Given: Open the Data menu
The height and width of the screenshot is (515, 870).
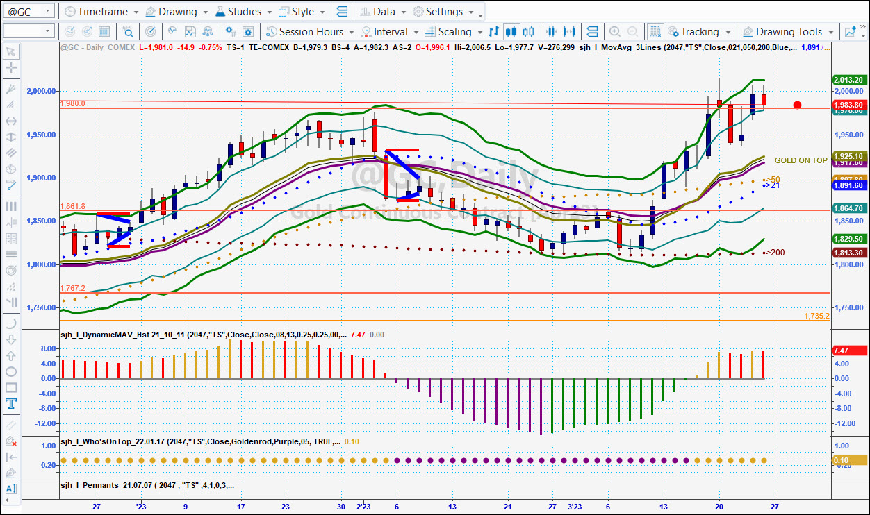Looking at the screenshot, I should click(x=382, y=12).
